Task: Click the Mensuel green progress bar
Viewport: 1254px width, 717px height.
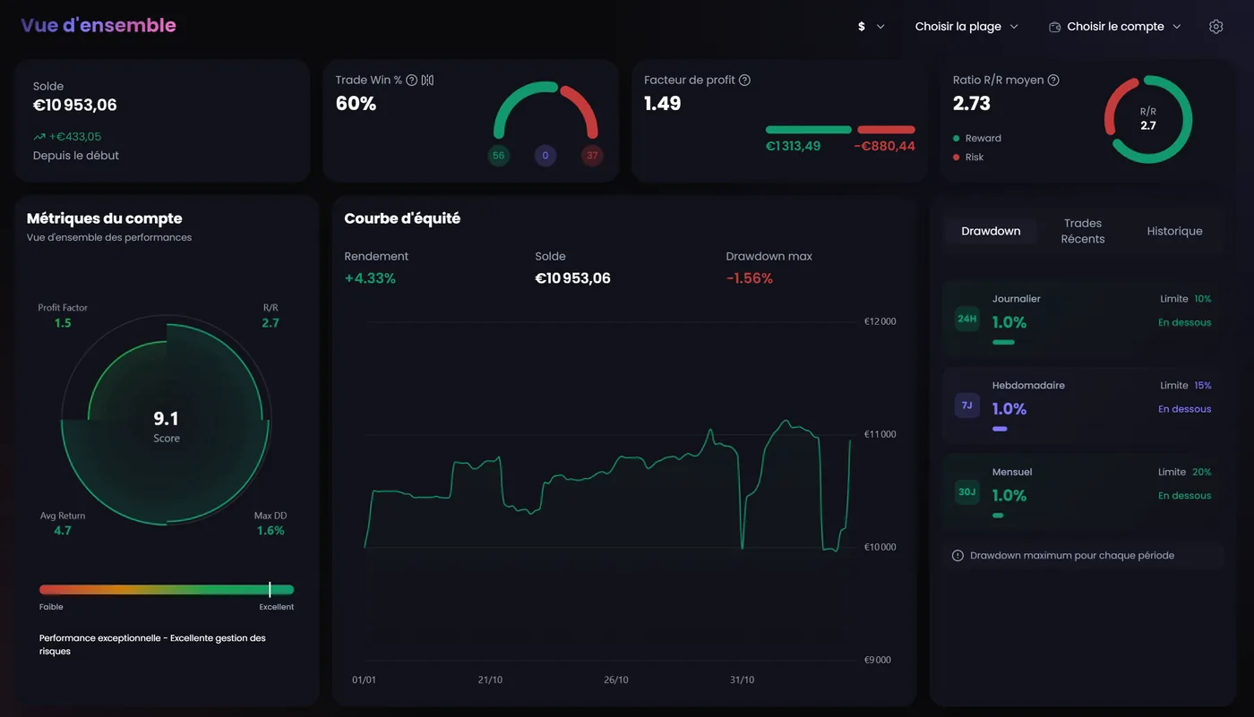Action: pos(998,516)
